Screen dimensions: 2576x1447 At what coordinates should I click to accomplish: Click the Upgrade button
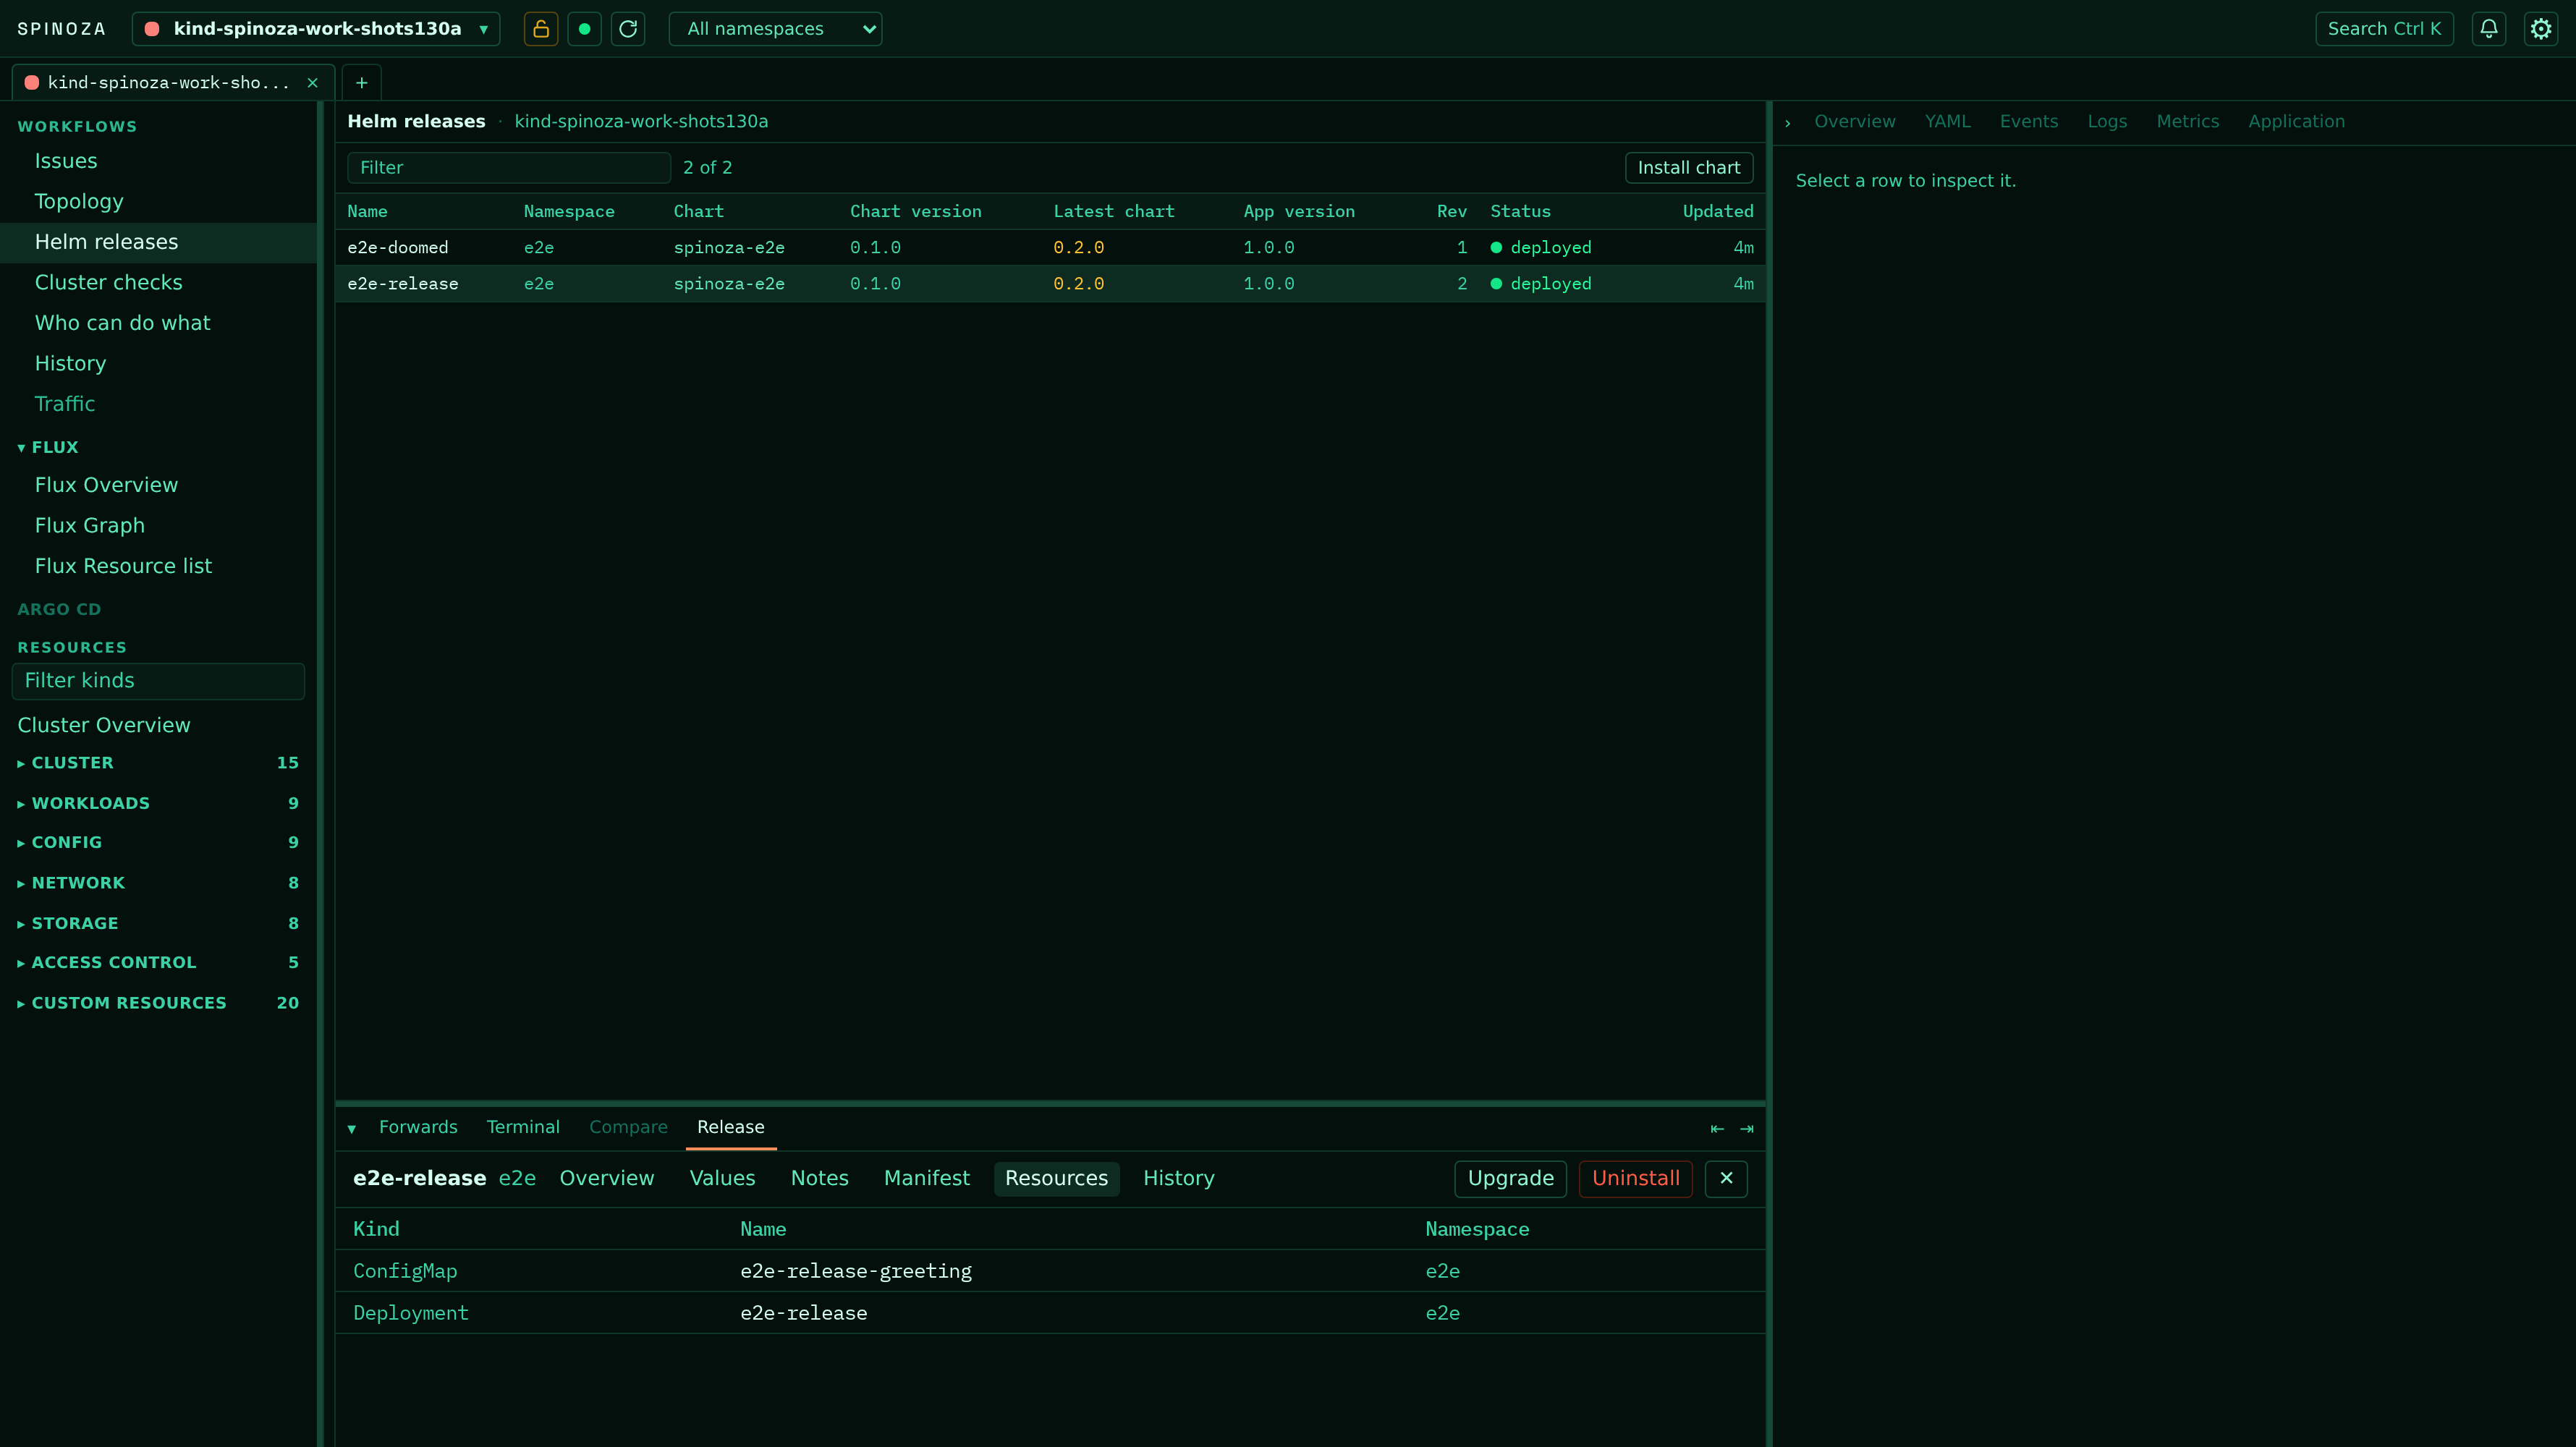[1510, 1179]
